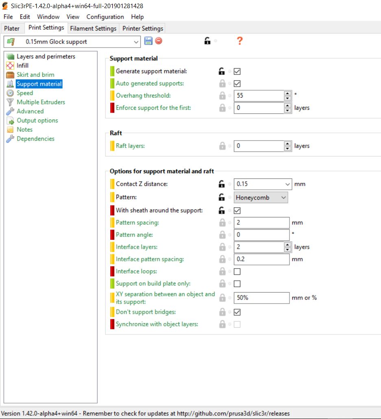
Task: Switch to the Filament Settings tab
Action: pos(94,28)
